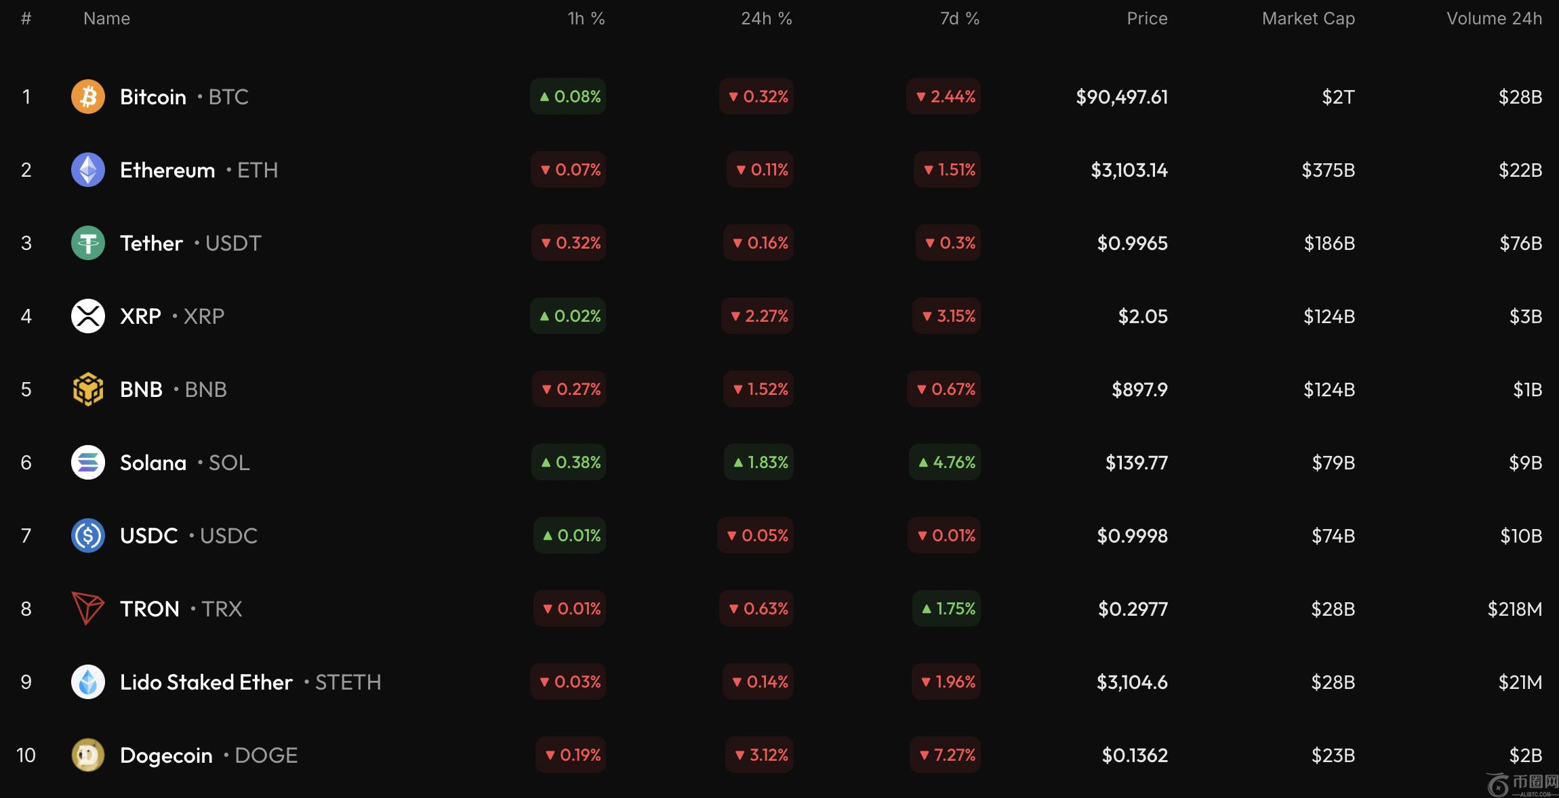Open the Lido Staked Ether name link

(x=206, y=682)
